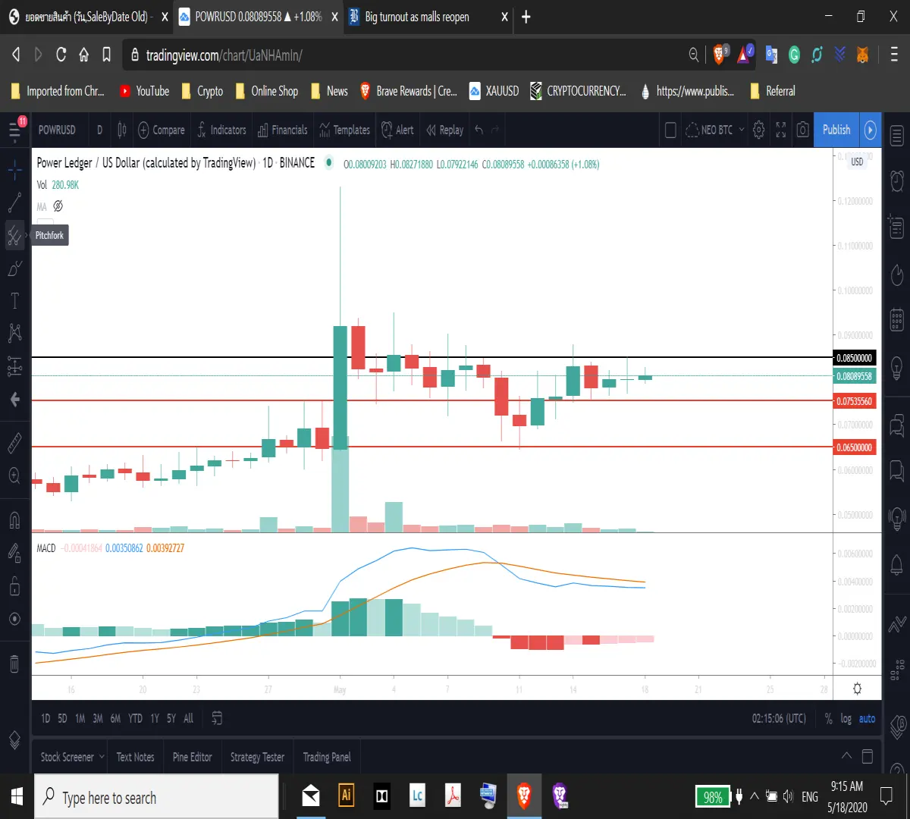The image size is (910, 819).
Task: Open the Indicators menu
Action: (221, 130)
